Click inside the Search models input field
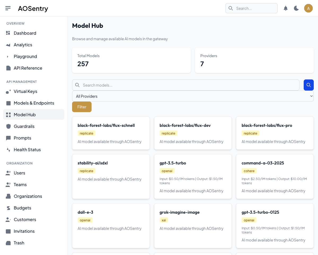Viewport: 318px width, 255px height. 185,85
